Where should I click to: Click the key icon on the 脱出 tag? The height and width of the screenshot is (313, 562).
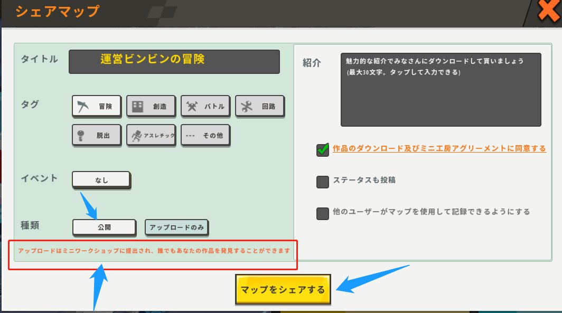click(81, 135)
